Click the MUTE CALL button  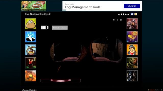60,28
